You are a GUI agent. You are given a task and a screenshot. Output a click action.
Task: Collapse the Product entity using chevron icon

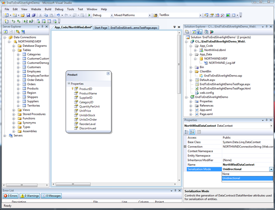pos(108,73)
